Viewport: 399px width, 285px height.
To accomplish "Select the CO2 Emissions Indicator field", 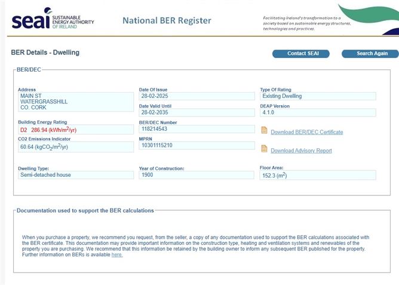I will pyautogui.click(x=76, y=147).
